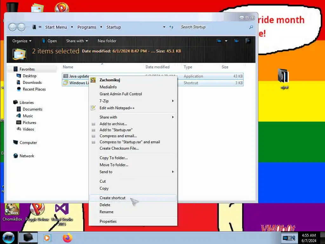Click the Size column header
This screenshot has width=325, height=244.
225,67
